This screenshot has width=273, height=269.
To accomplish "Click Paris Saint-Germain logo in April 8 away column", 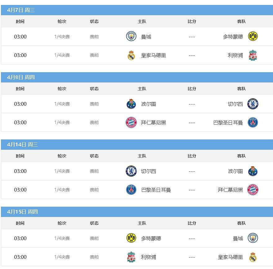I will [x=253, y=122].
